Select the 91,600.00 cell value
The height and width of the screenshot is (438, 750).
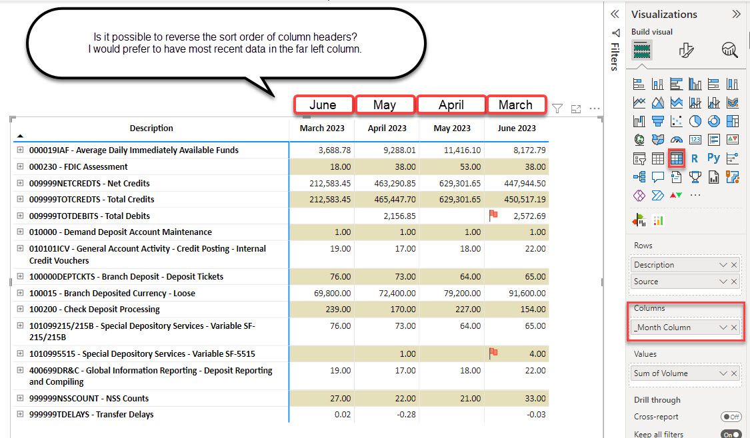click(527, 294)
